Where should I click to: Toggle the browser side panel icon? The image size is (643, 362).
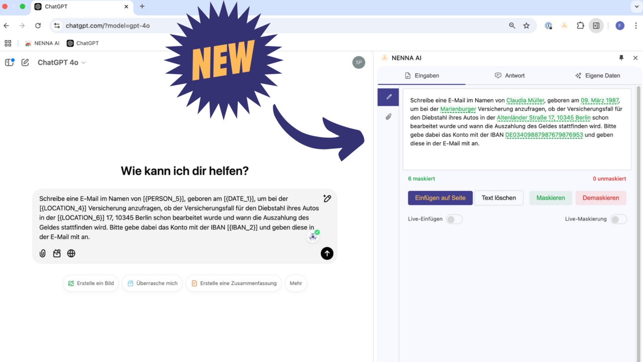pos(596,25)
